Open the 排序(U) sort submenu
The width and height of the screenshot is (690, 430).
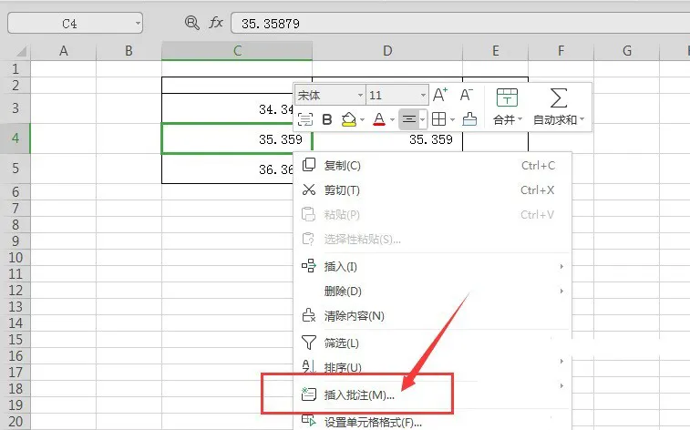tap(433, 367)
